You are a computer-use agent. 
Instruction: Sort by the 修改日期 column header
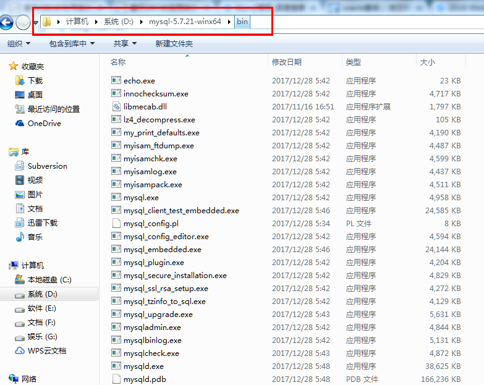click(x=286, y=62)
